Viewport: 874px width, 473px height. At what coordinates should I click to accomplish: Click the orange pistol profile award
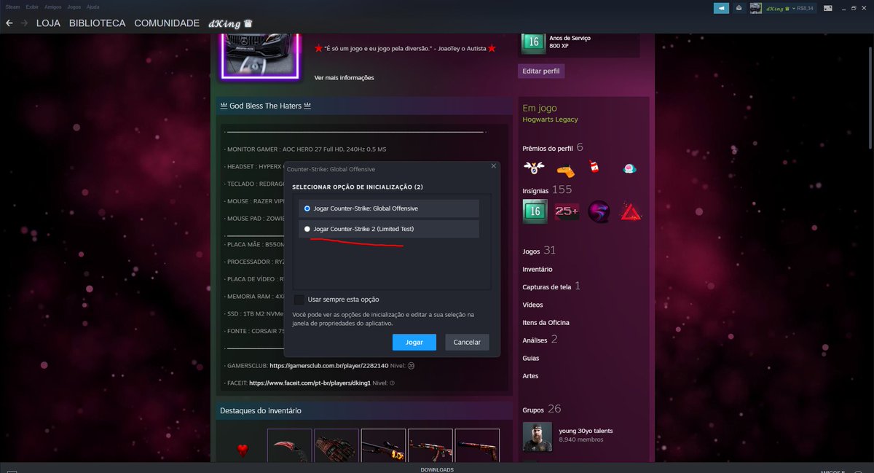[x=565, y=170]
